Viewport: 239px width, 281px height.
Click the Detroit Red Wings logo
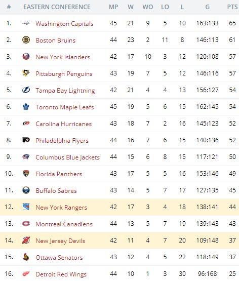click(x=26, y=273)
